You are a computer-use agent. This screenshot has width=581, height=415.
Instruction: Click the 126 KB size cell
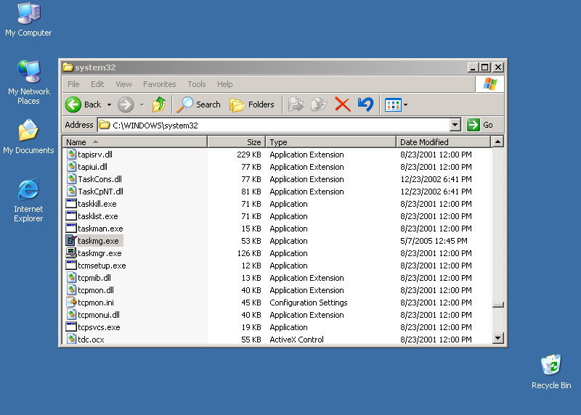[249, 253]
